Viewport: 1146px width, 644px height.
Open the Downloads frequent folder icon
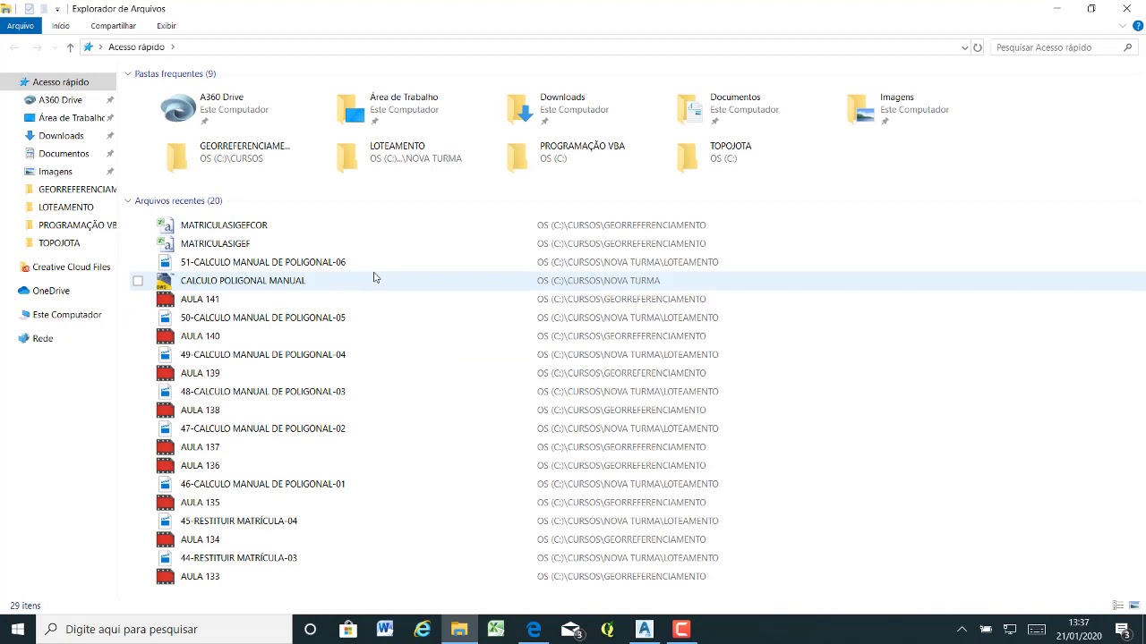click(520, 108)
